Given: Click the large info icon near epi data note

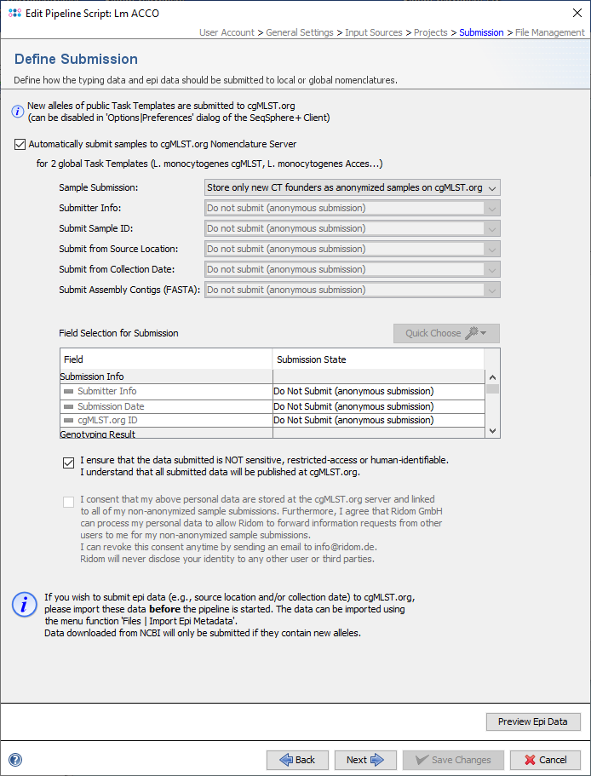Looking at the screenshot, I should 24,605.
